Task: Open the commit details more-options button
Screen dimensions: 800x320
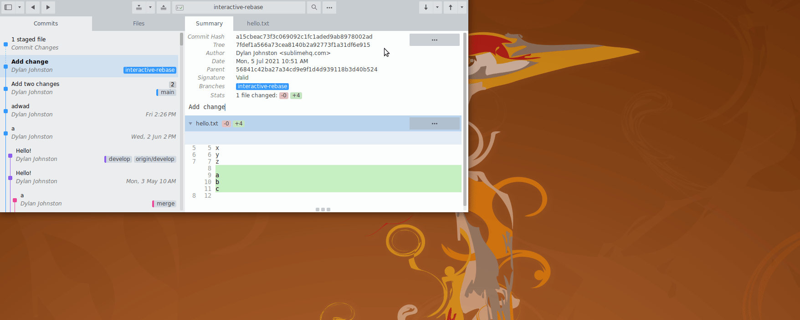Action: [x=434, y=40]
